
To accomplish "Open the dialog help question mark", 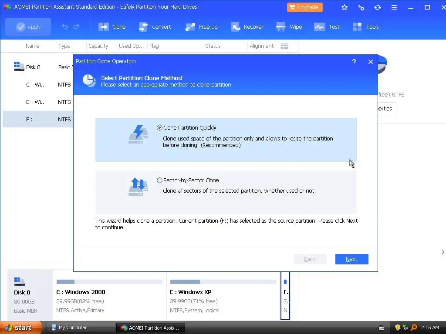I will pos(354,62).
